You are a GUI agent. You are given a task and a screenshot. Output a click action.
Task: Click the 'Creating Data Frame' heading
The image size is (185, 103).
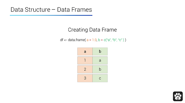92,30
